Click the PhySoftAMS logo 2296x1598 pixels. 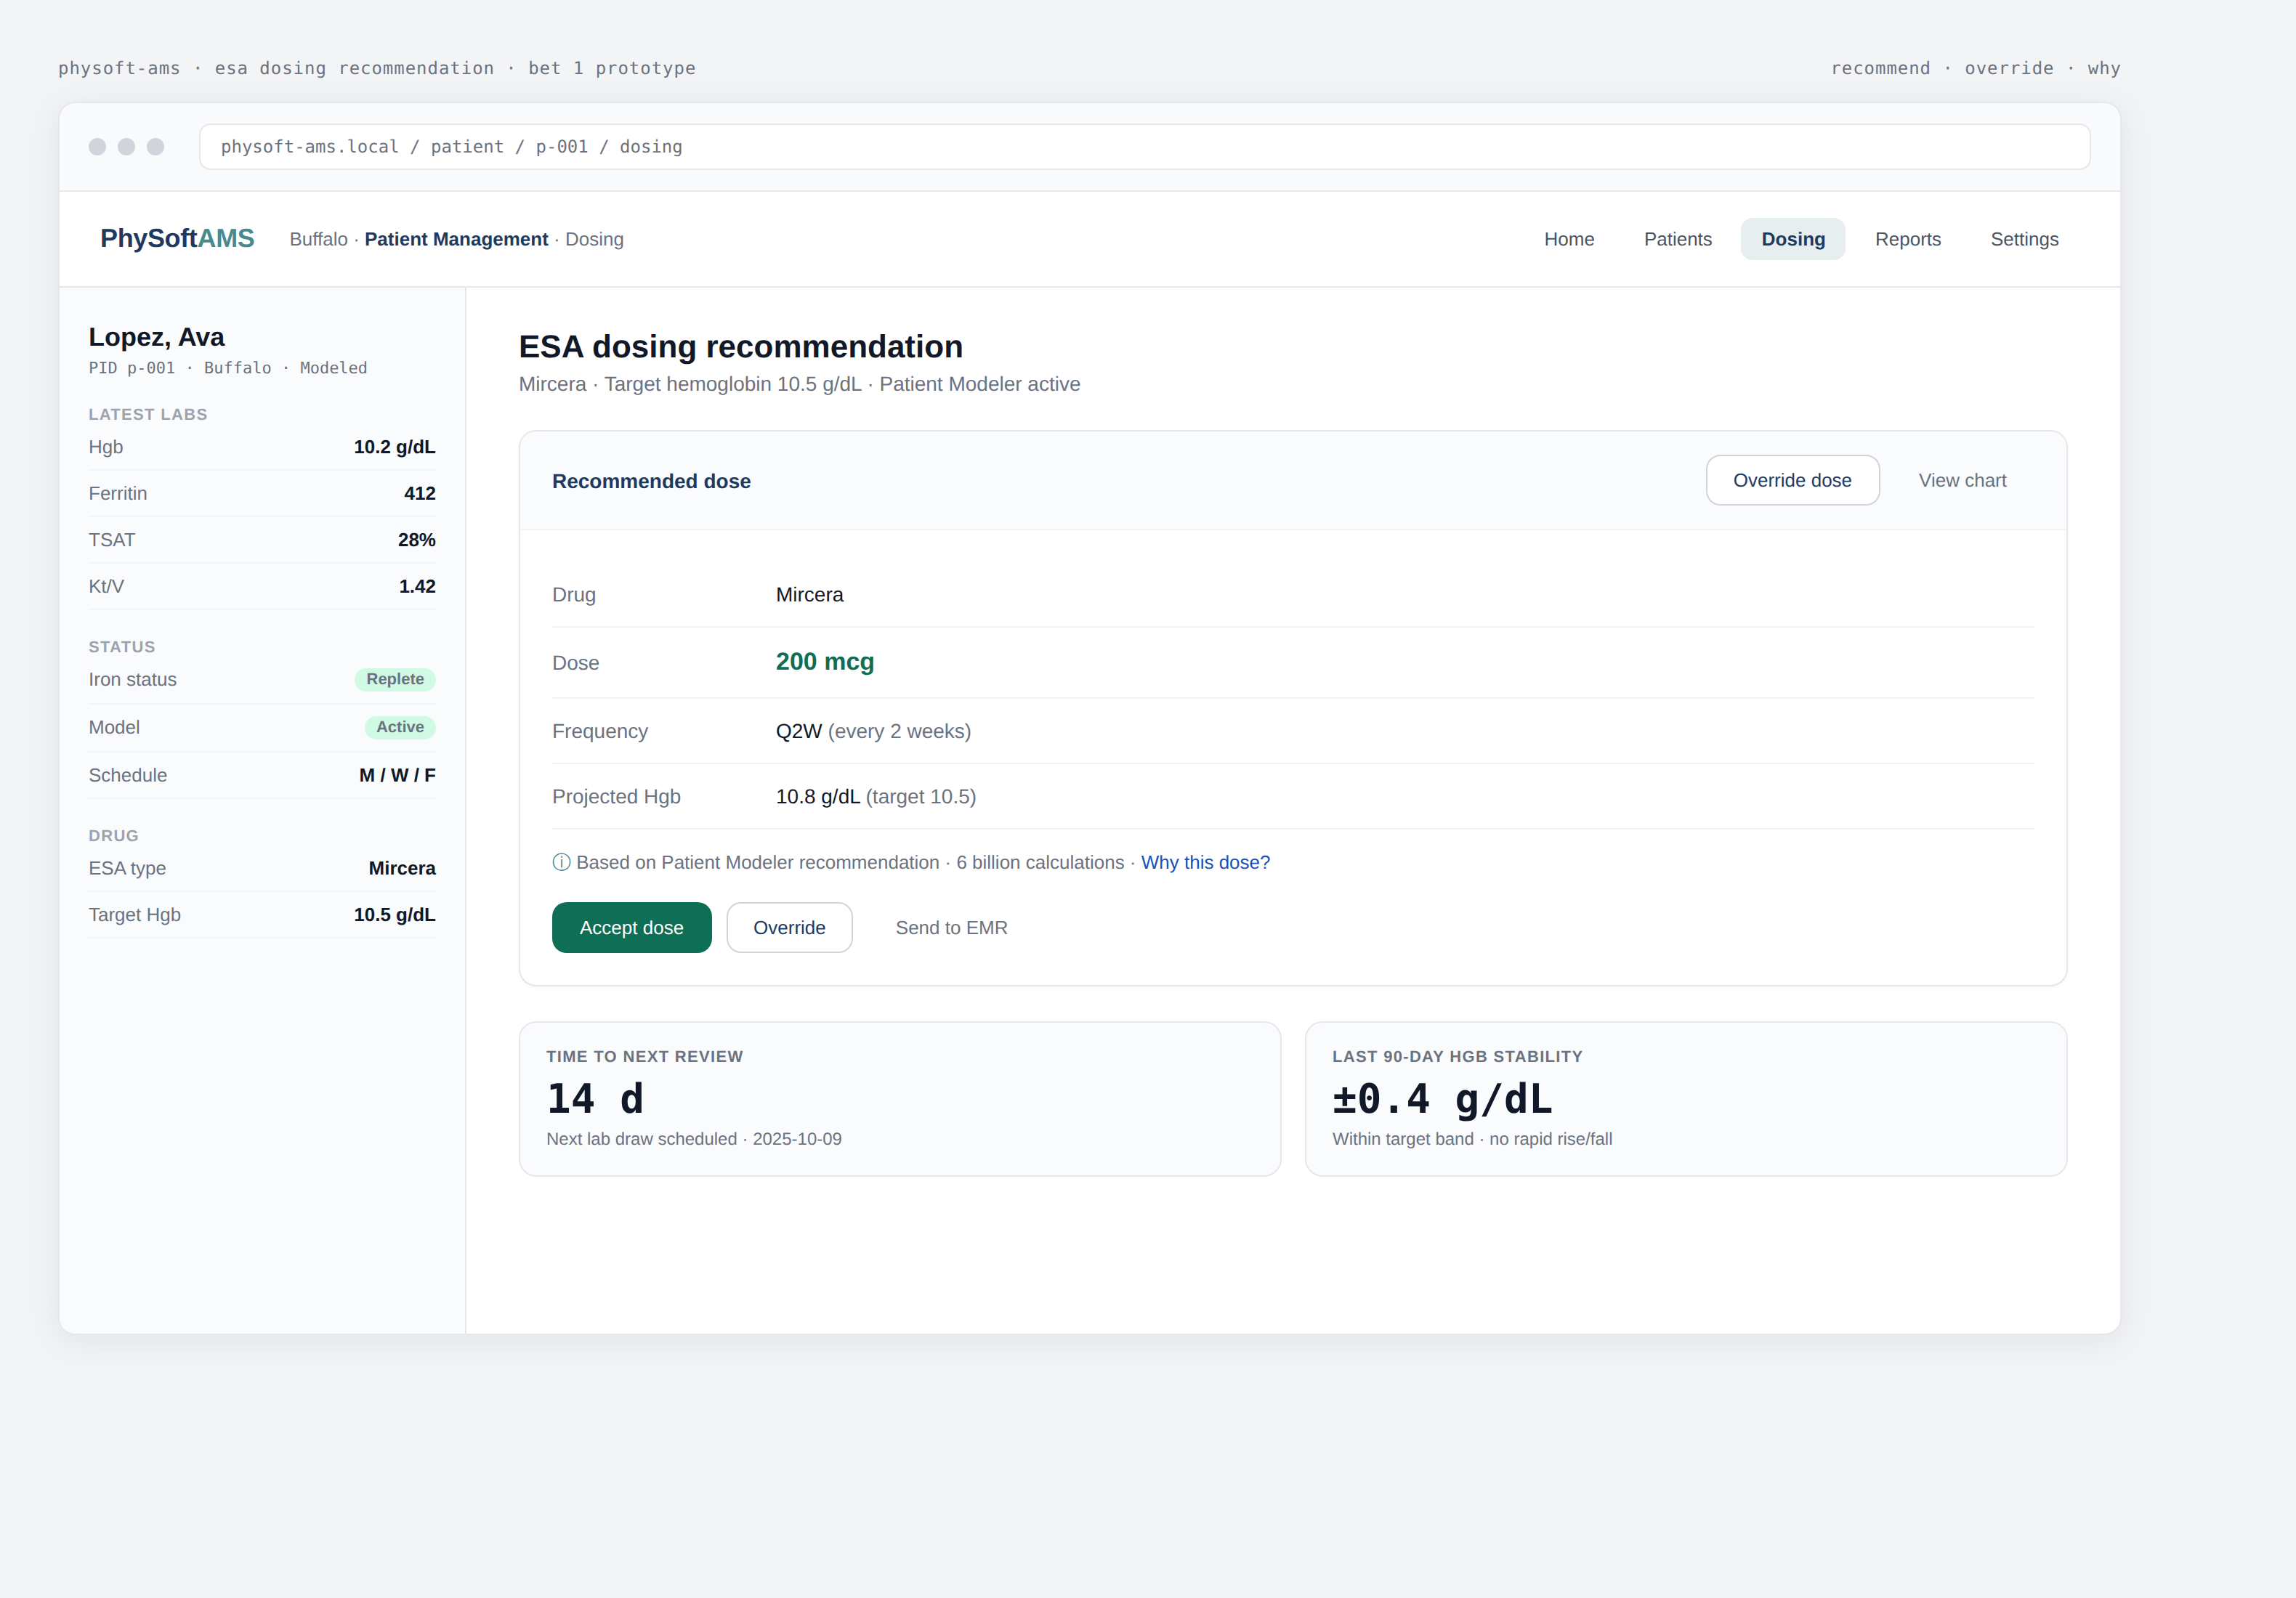177,239
